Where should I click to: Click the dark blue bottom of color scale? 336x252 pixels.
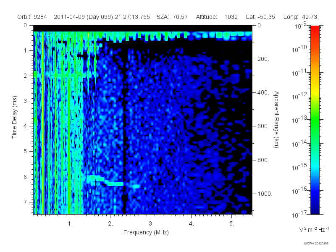315,210
